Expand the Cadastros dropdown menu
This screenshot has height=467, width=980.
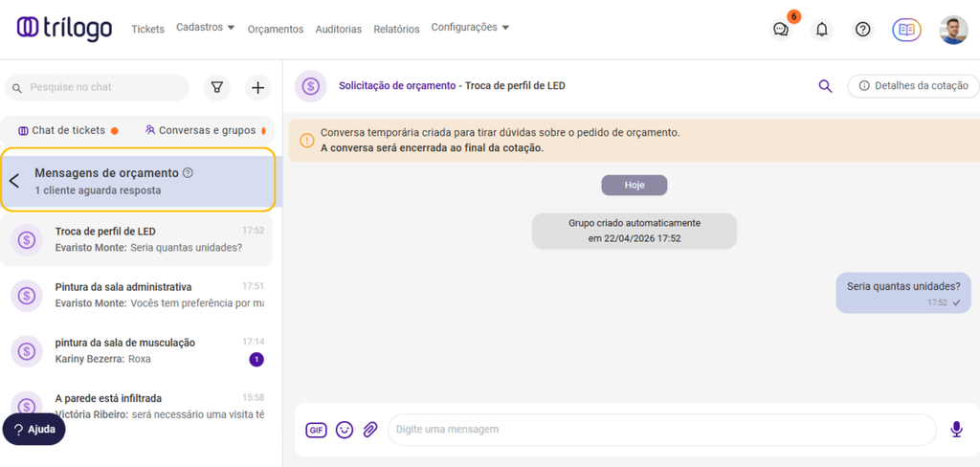205,28
